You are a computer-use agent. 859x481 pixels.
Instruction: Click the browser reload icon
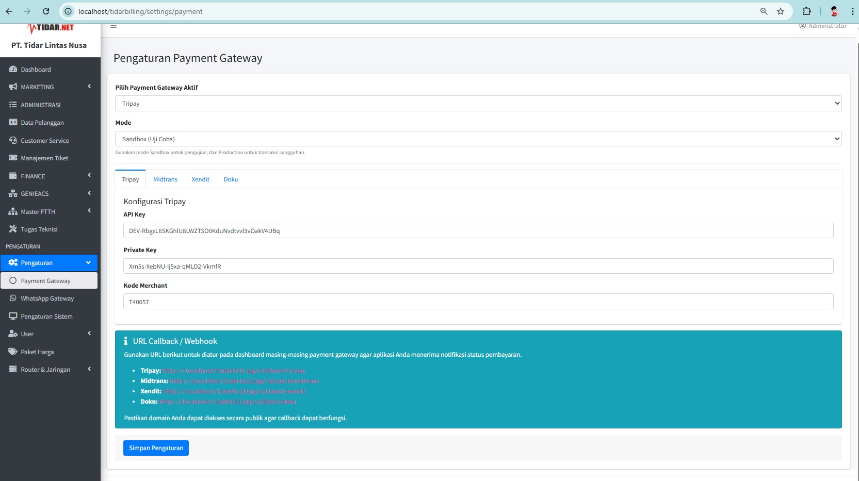coord(46,11)
